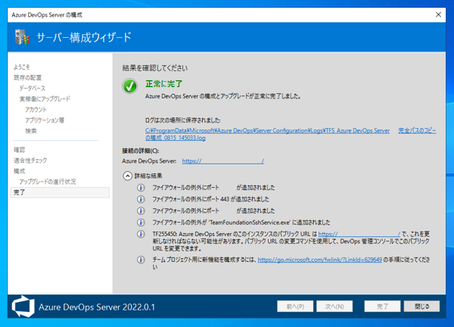This screenshot has height=327, width=454.
Task: Select the highlighted 完了 step in sidebar
Action: [x=60, y=192]
